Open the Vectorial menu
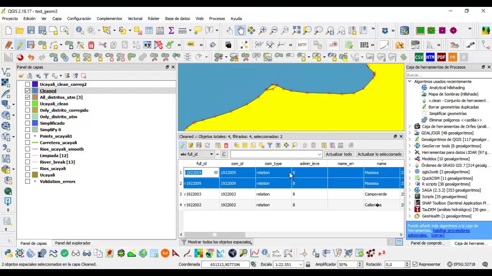This screenshot has width=492, height=276. tap(135, 18)
